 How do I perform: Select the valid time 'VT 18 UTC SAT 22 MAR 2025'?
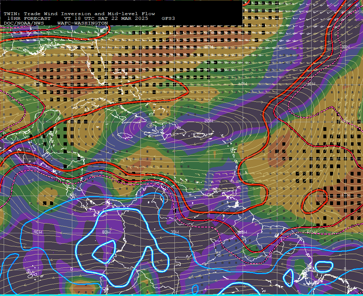point(106,18)
